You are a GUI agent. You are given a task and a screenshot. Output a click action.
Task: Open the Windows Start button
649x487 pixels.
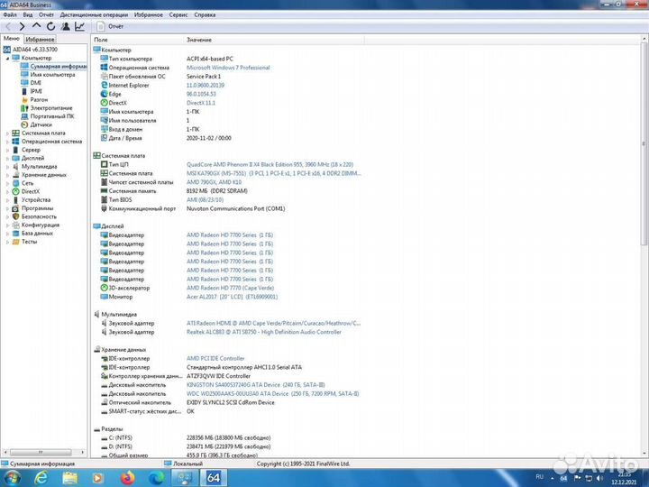pos(13,478)
